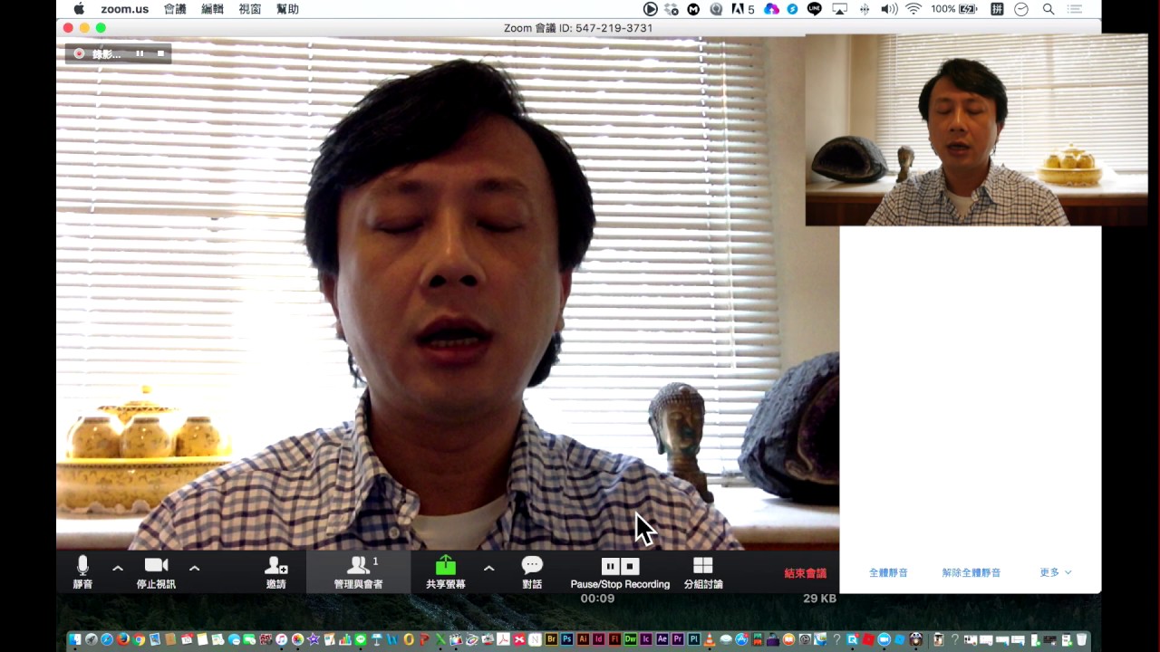
Task: Switch the 拼 input method menu
Action: pos(997,9)
